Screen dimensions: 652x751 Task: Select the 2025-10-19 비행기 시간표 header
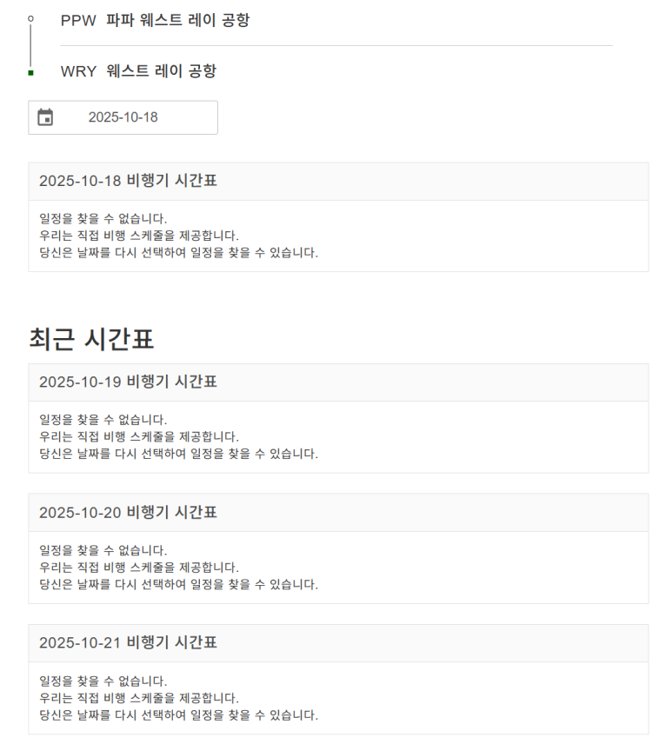128,382
